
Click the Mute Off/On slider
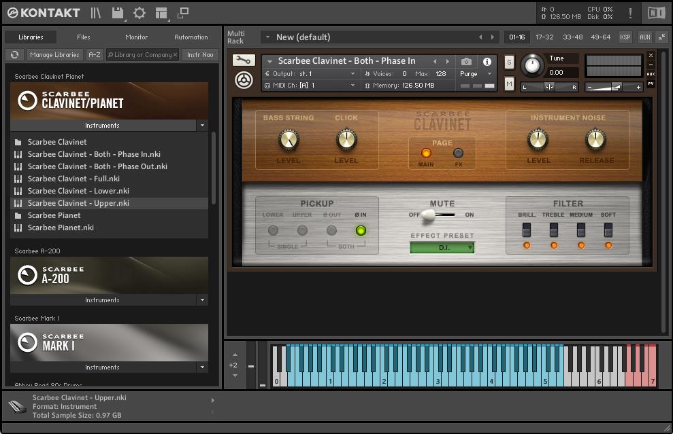coord(429,215)
